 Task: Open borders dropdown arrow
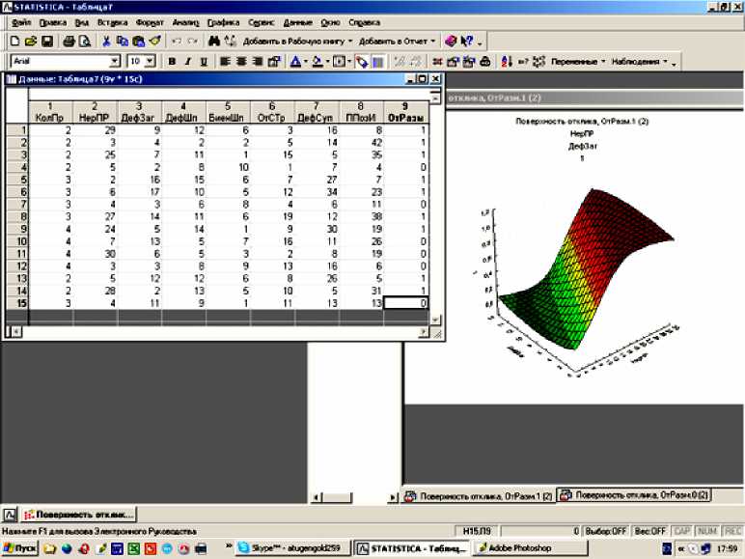click(349, 62)
